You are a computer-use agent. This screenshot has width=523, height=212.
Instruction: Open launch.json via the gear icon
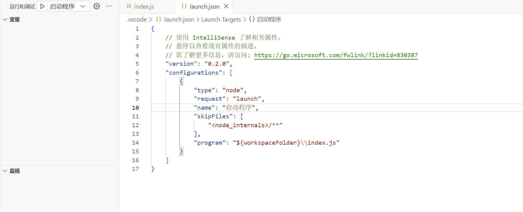[x=96, y=6]
